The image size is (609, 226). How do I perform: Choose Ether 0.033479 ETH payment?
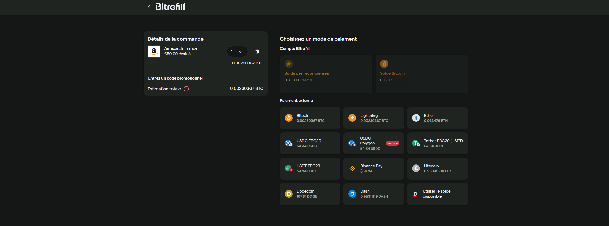438,118
